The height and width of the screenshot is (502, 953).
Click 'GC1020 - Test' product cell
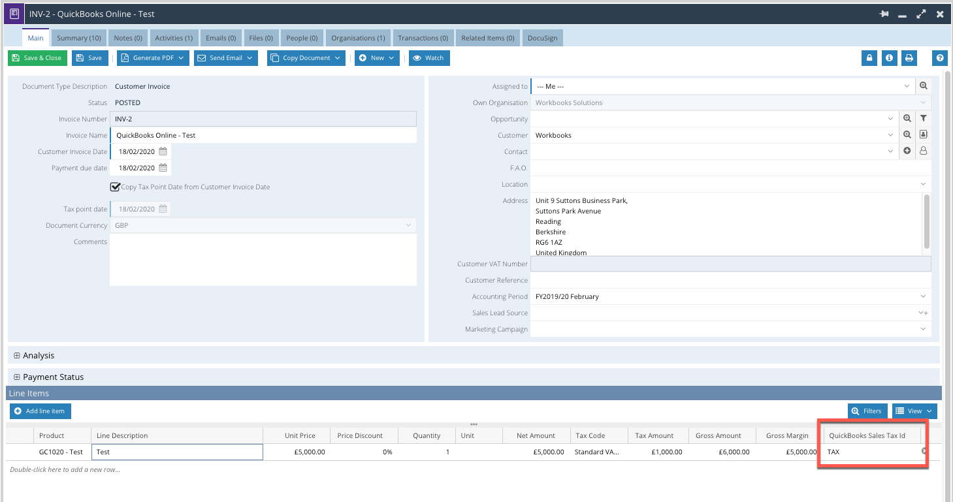tap(61, 452)
